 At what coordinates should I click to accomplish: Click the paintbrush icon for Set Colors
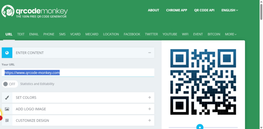(7, 97)
